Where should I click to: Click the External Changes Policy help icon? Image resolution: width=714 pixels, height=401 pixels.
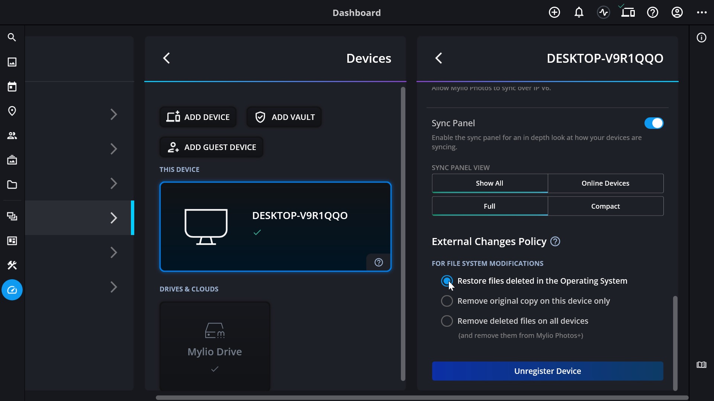click(x=555, y=242)
